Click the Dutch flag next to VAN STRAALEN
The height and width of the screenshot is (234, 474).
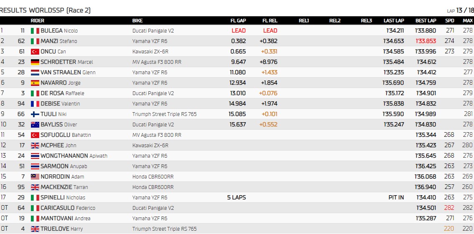coord(35,72)
